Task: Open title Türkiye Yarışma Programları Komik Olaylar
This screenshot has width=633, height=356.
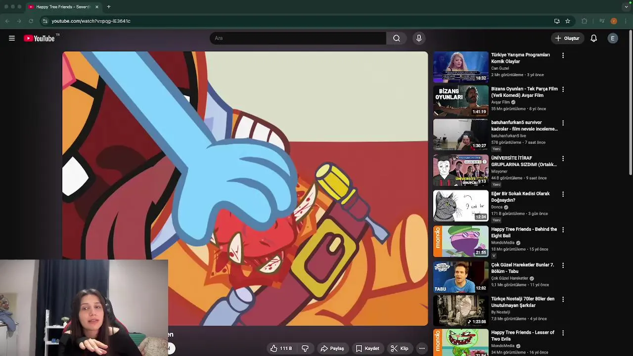Action: coord(520,58)
